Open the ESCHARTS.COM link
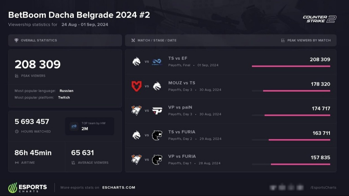 (x=119, y=188)
